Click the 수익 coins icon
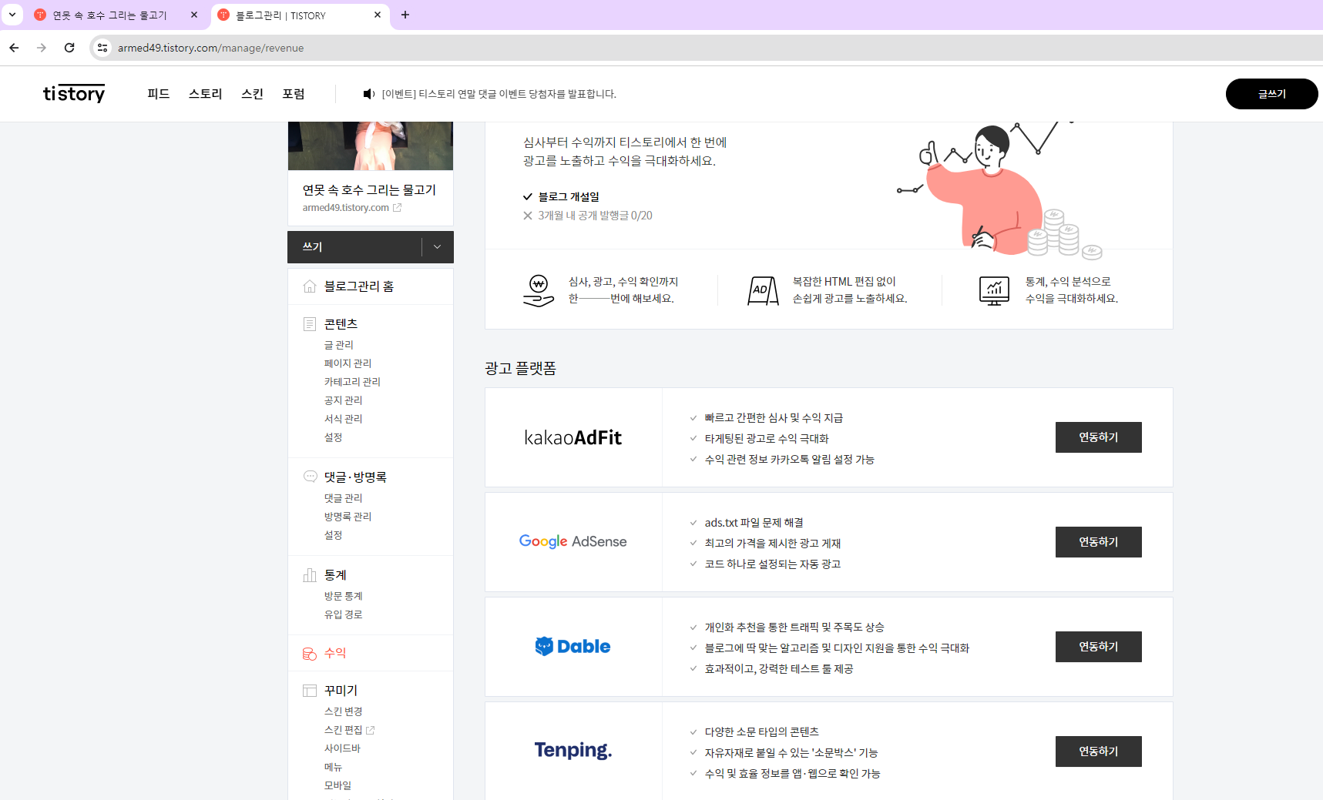The width and height of the screenshot is (1323, 800). click(x=310, y=654)
